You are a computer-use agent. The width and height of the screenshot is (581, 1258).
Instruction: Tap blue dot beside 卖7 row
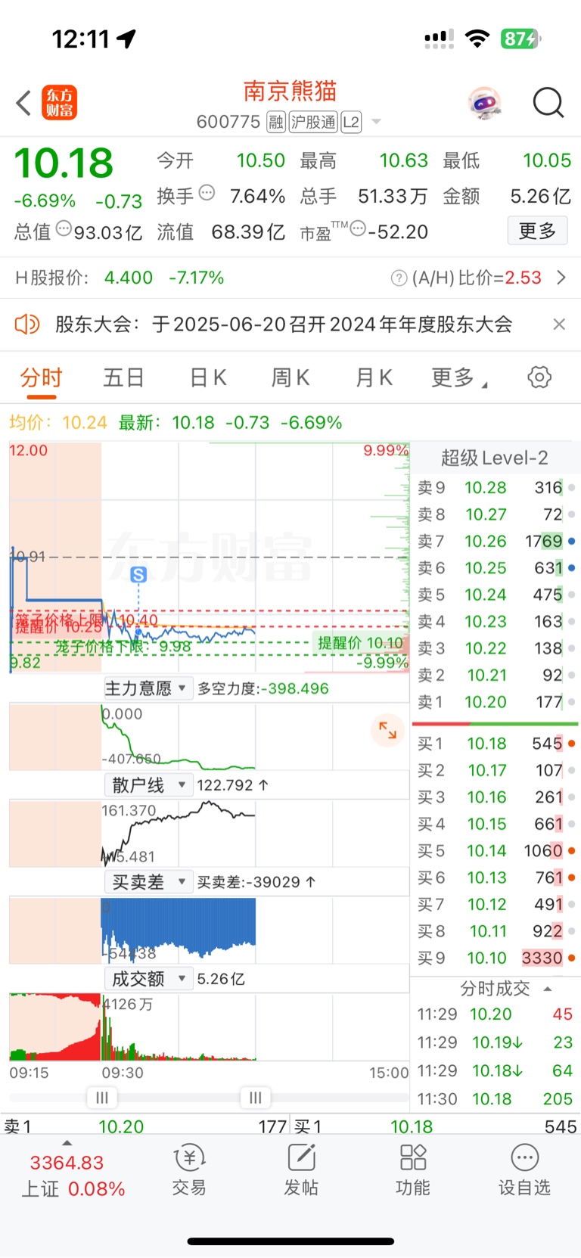coord(571,542)
